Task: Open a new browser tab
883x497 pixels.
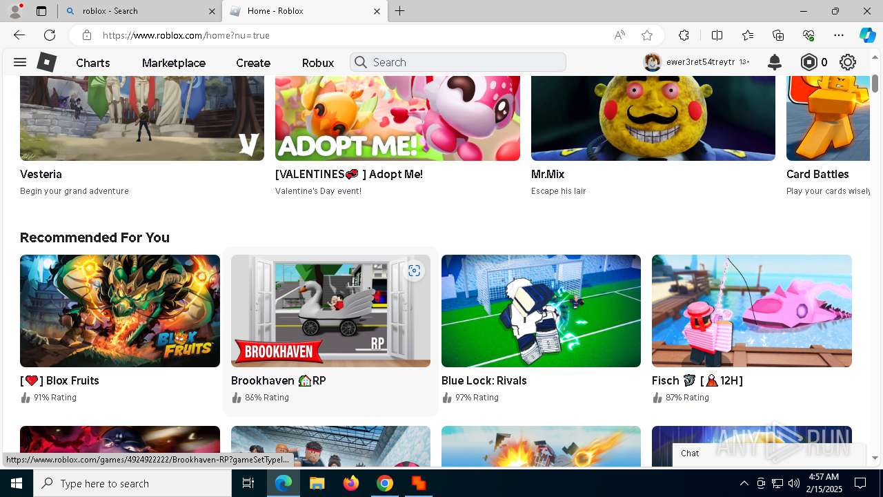Action: (x=400, y=11)
